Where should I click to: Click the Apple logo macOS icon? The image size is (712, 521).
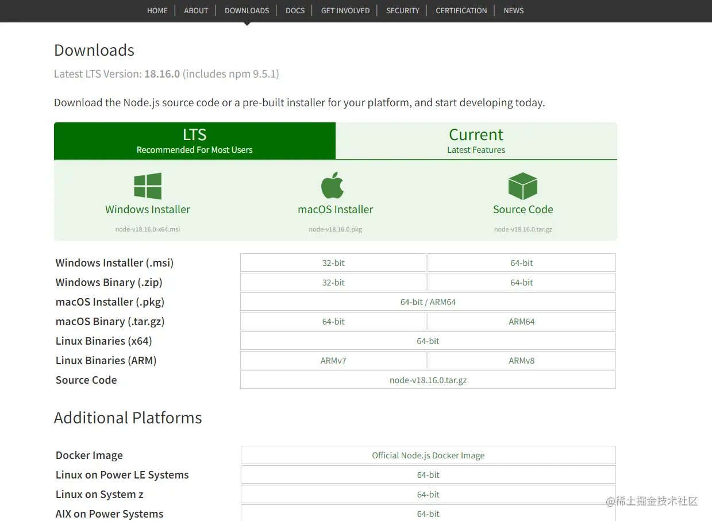tap(332, 186)
